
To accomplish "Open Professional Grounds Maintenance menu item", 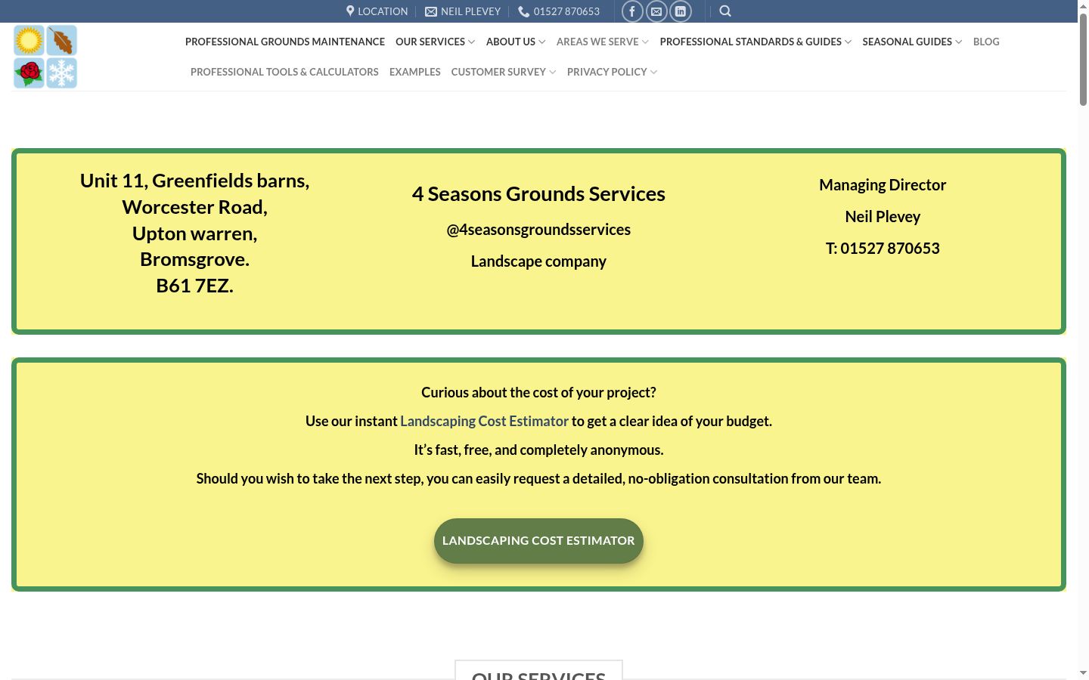I will pos(285,42).
